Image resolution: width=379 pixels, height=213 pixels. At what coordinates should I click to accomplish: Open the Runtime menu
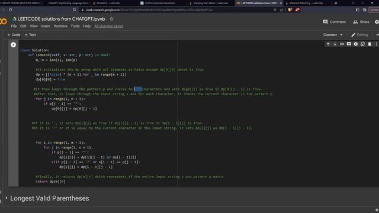tap(60, 26)
